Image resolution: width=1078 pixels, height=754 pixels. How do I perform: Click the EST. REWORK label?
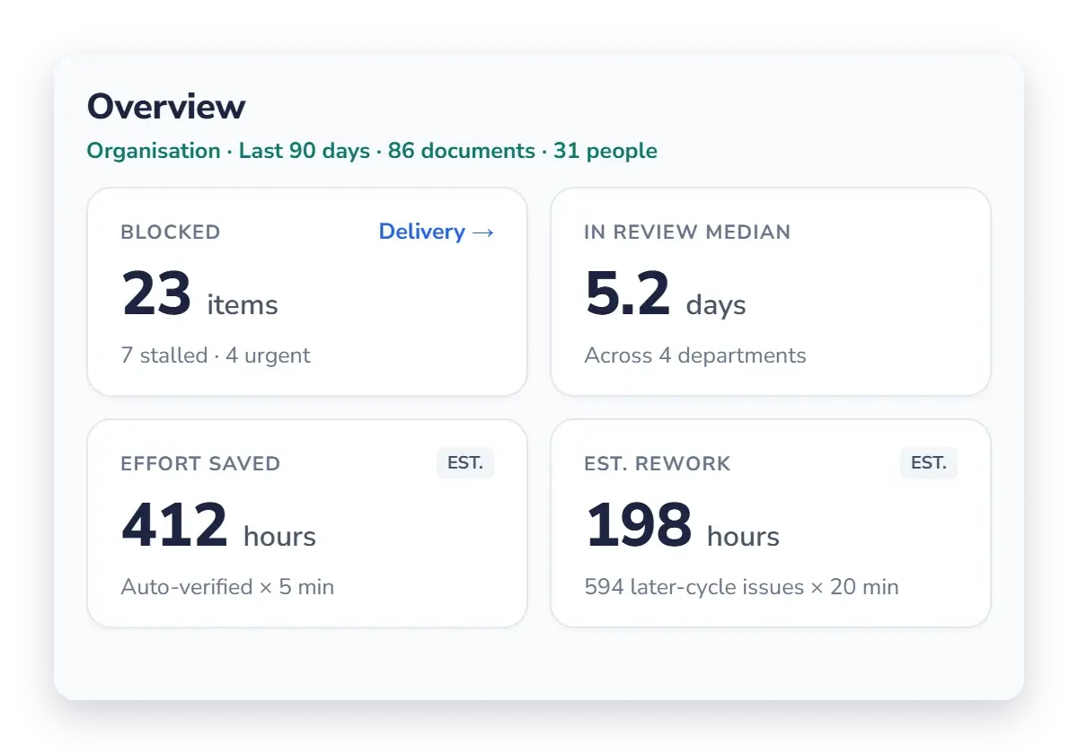click(x=658, y=463)
